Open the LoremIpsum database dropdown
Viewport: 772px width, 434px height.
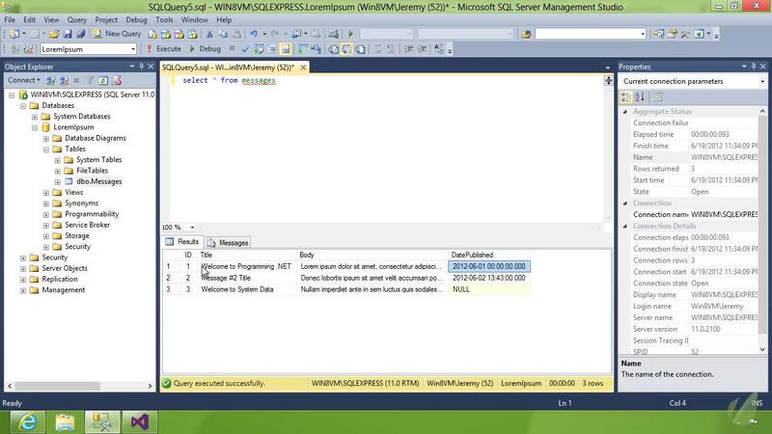pyautogui.click(x=133, y=49)
